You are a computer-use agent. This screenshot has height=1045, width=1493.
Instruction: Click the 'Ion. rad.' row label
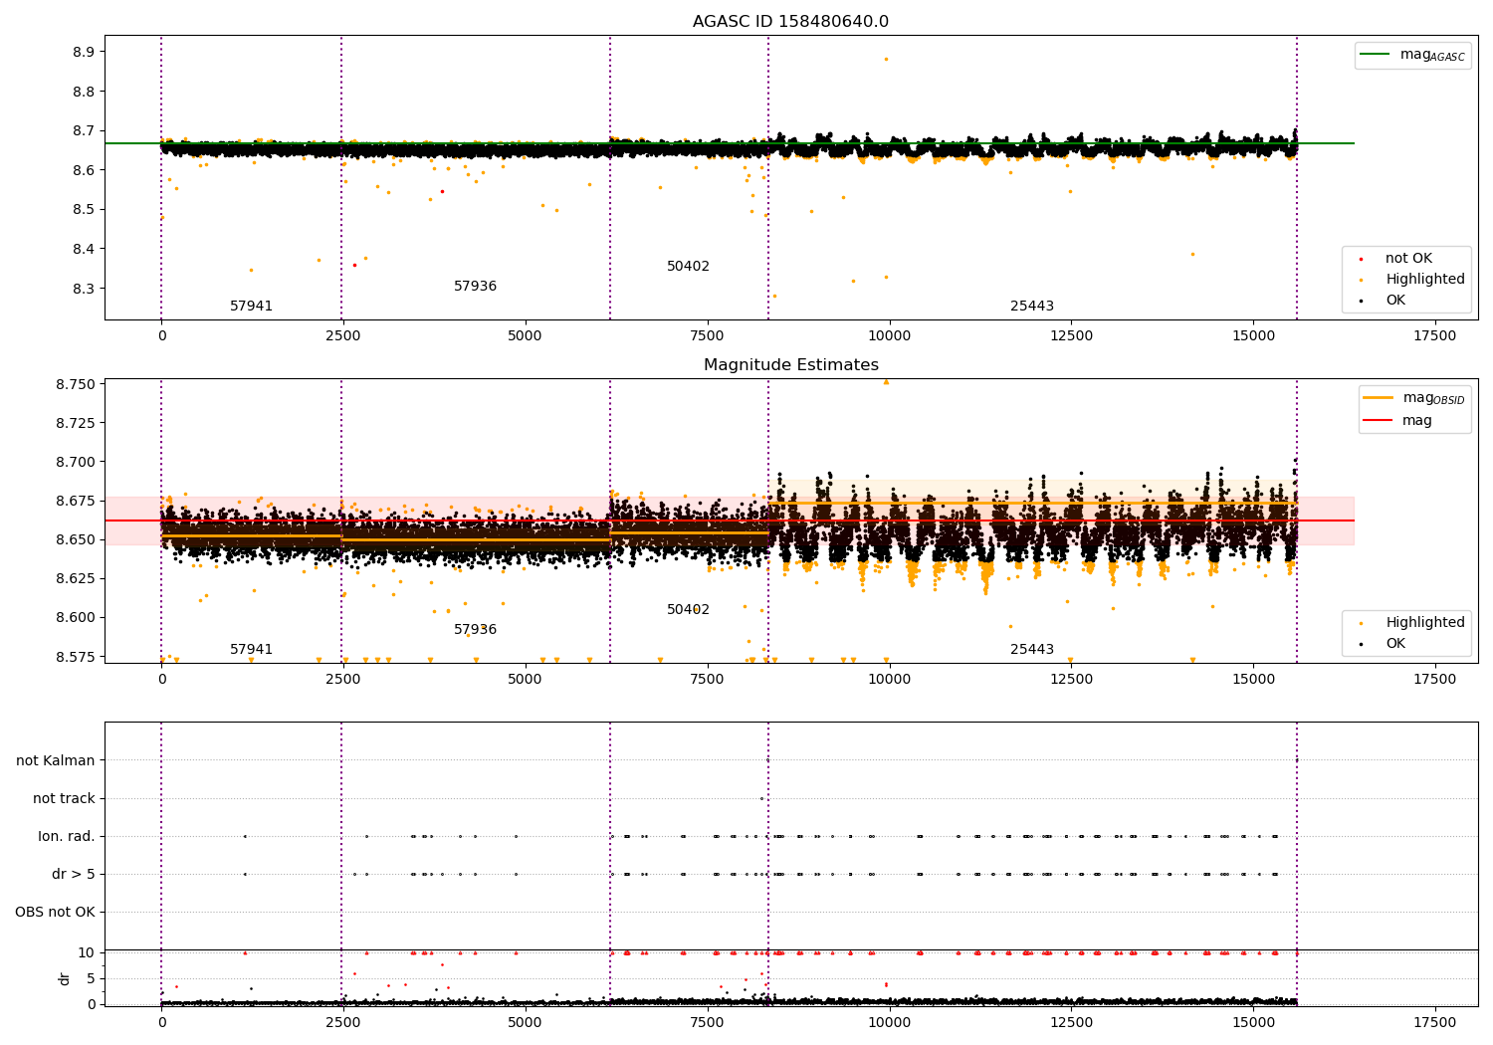[67, 836]
